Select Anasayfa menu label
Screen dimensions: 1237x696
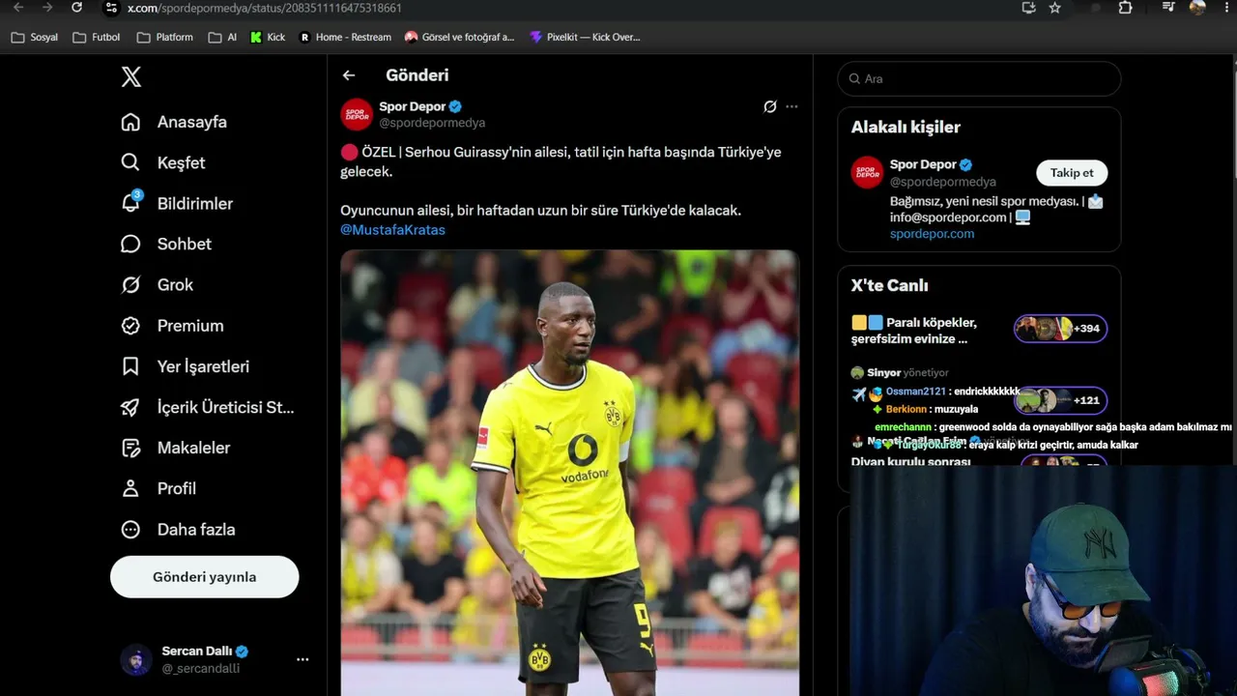(x=192, y=122)
